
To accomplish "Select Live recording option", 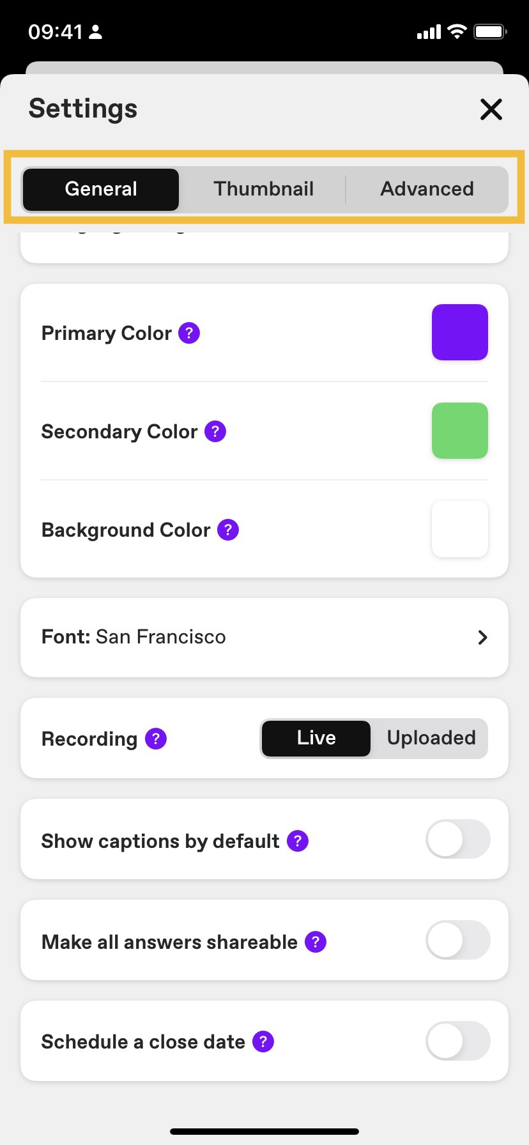I will coord(316,738).
